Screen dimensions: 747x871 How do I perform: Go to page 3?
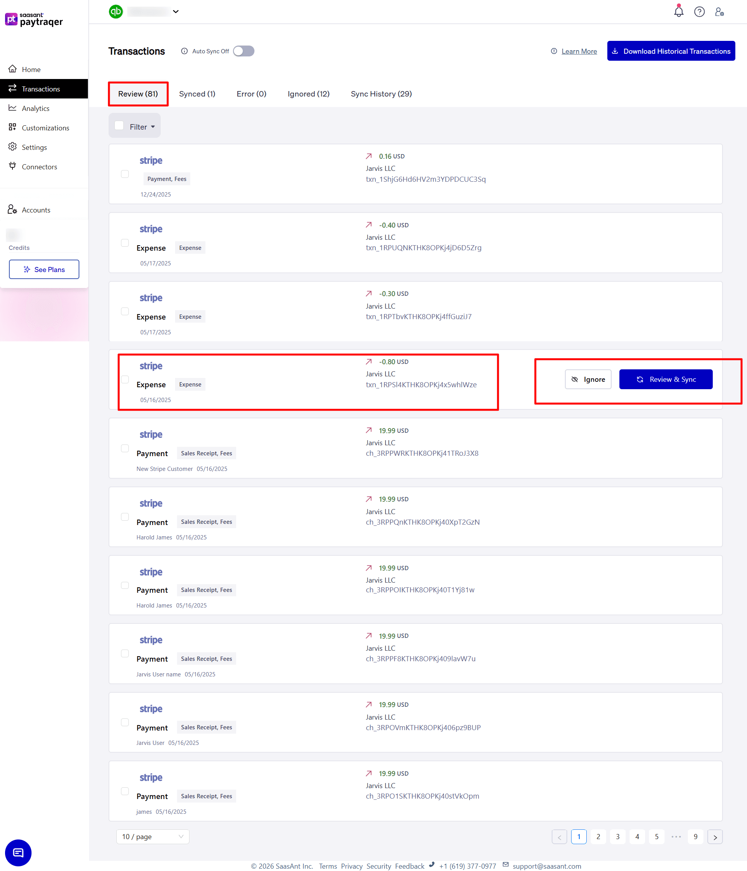(617, 837)
